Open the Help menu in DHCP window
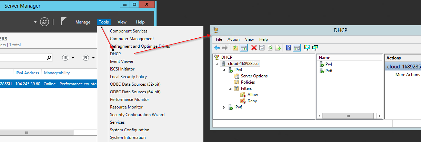 [x=263, y=39]
